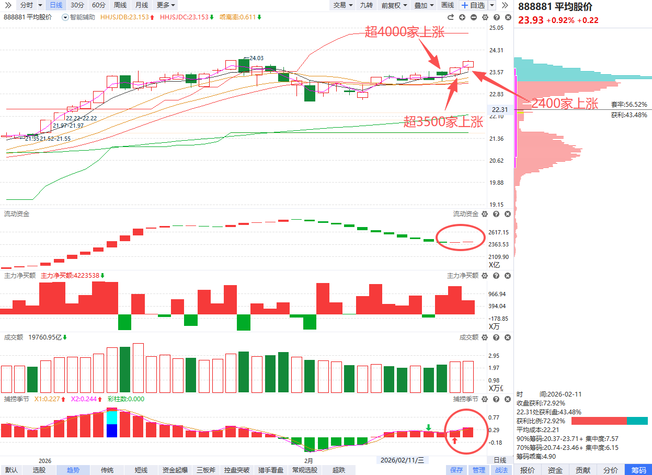Expand the 更多 periods dropdown
The width and height of the screenshot is (652, 475).
click(x=166, y=5)
